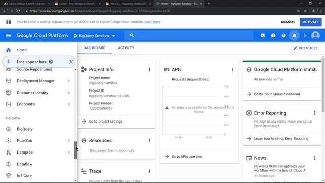Viewport: 325px width, 183px height.
Task: Open Error Reporting card options menu
Action: click(314, 113)
